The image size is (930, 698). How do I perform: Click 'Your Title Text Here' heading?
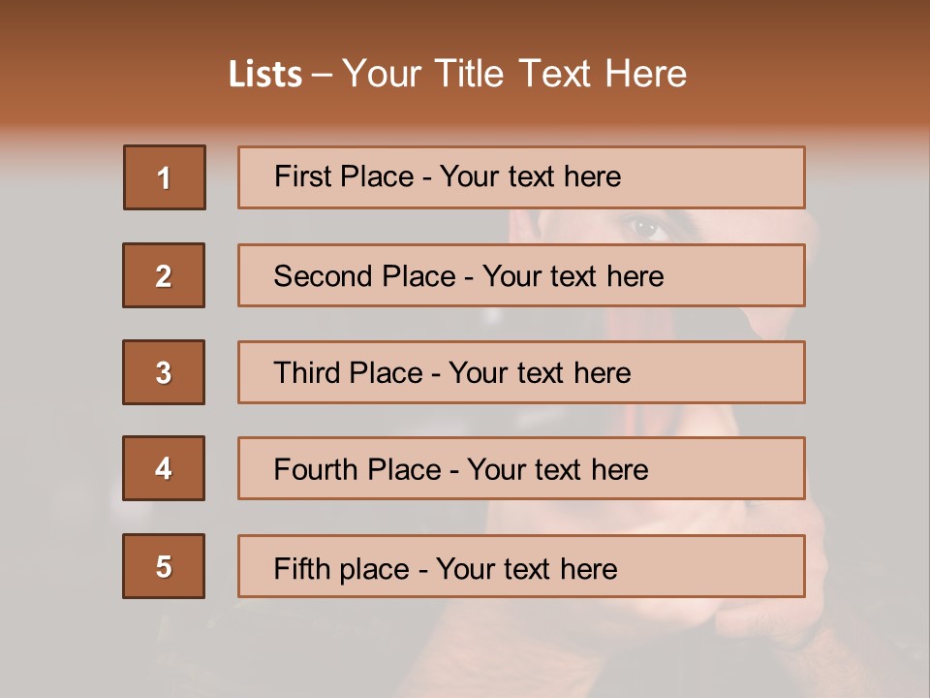[x=514, y=75]
